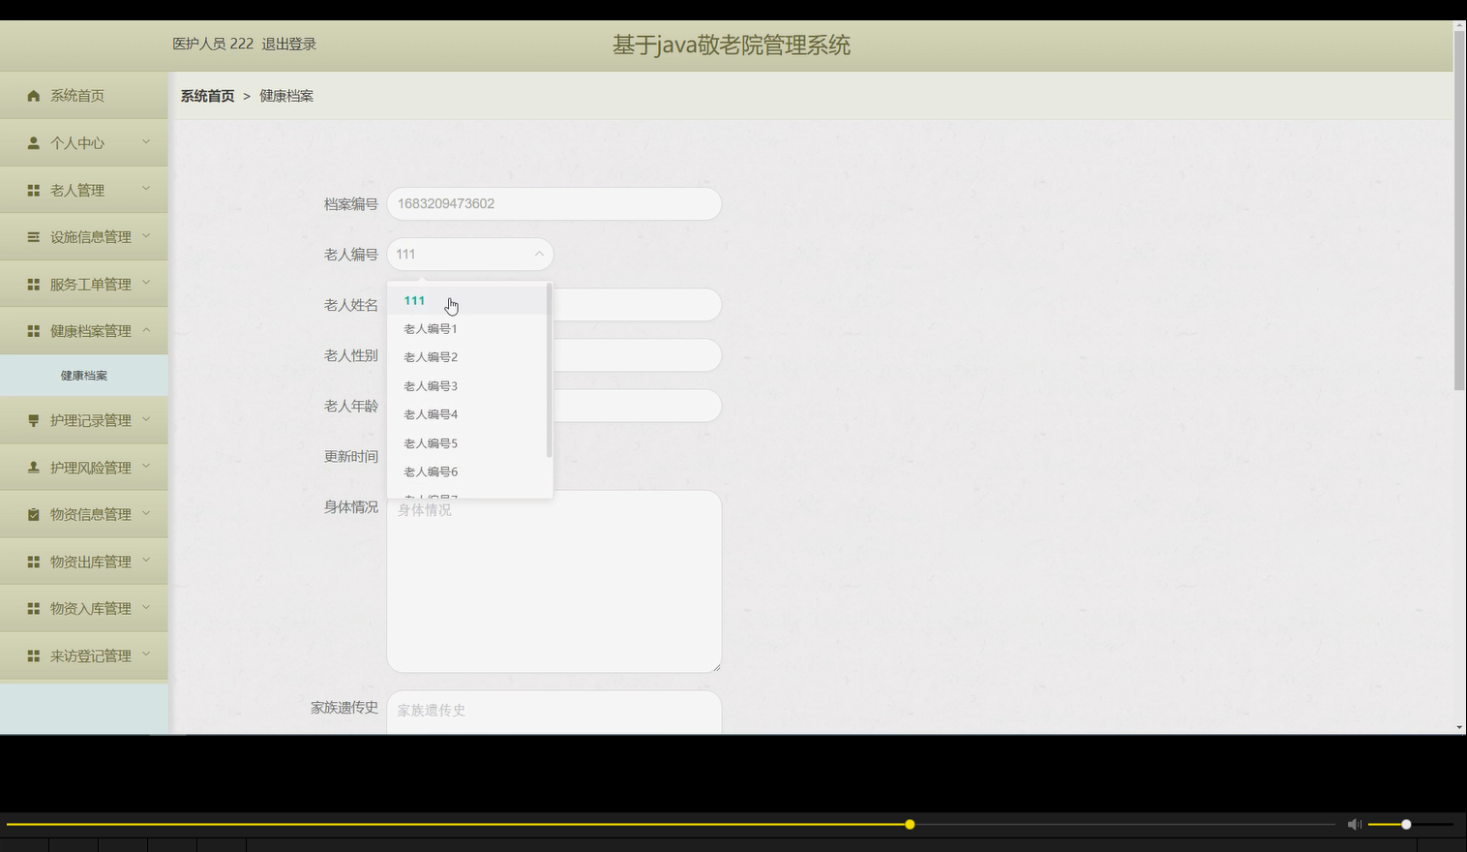The height and width of the screenshot is (852, 1467).
Task: Click the icon beside 护理风险管理
Action: 34,468
